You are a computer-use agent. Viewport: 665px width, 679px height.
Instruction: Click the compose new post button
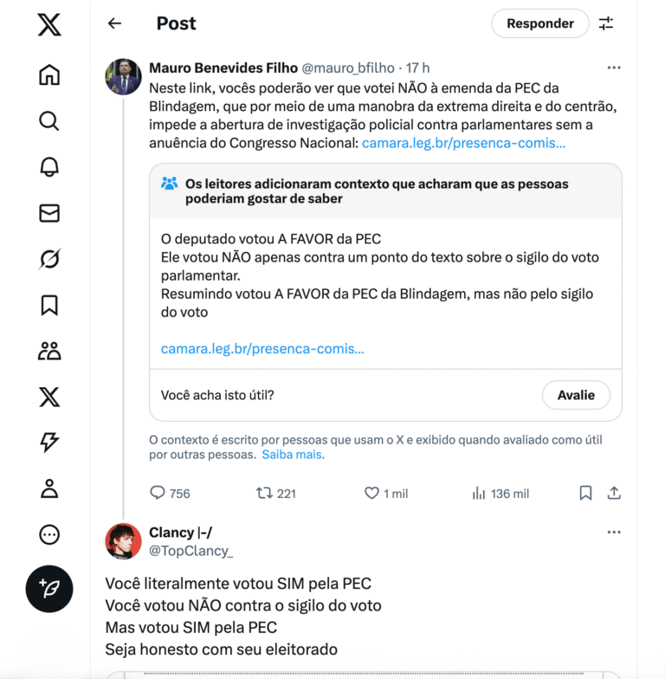click(x=49, y=589)
